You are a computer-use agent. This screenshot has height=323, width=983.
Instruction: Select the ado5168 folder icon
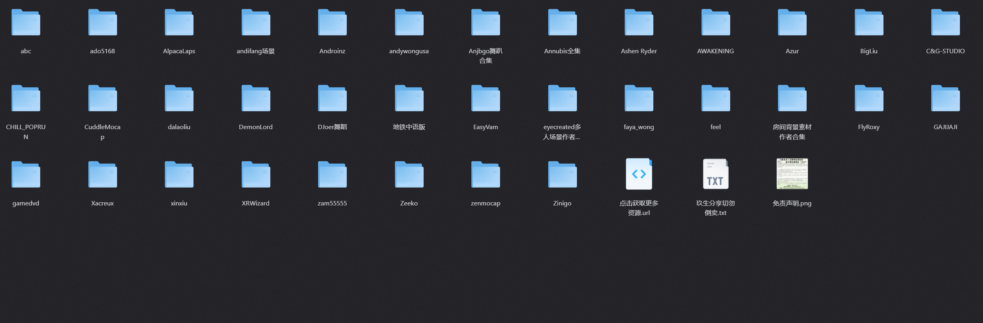102,22
